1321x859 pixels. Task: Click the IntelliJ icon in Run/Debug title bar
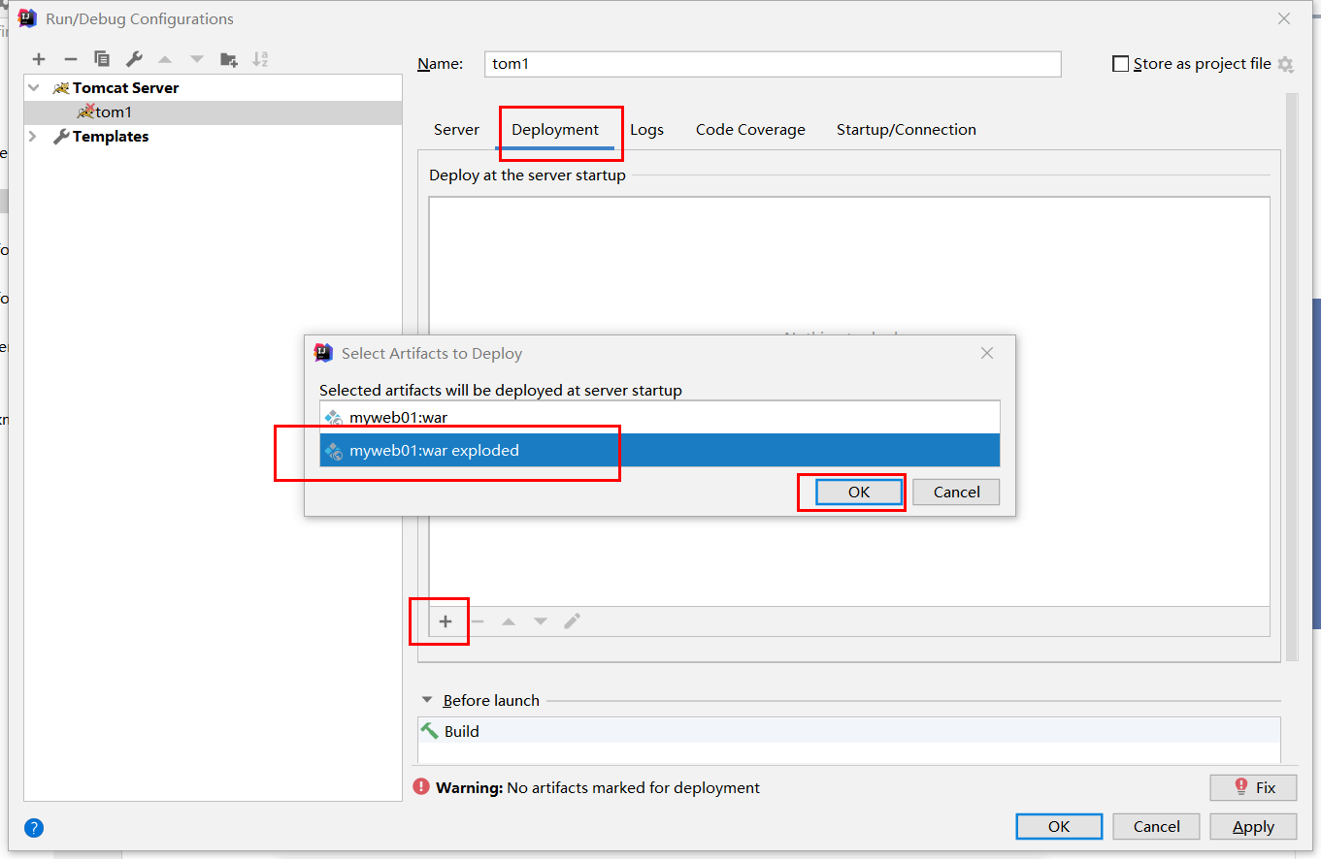coord(27,18)
